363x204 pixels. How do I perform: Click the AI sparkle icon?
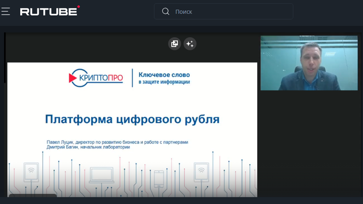pyautogui.click(x=190, y=44)
